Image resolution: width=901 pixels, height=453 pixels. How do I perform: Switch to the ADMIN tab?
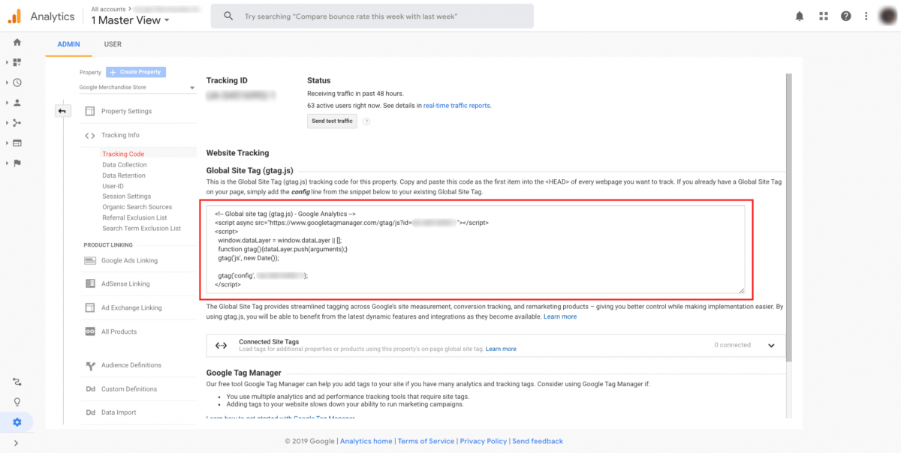point(68,44)
